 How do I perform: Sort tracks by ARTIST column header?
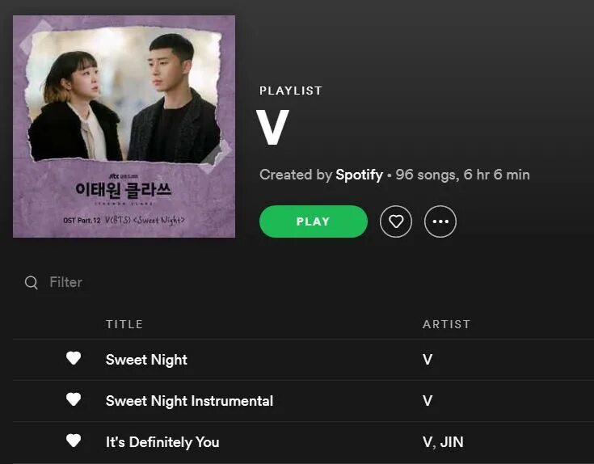pyautogui.click(x=446, y=324)
